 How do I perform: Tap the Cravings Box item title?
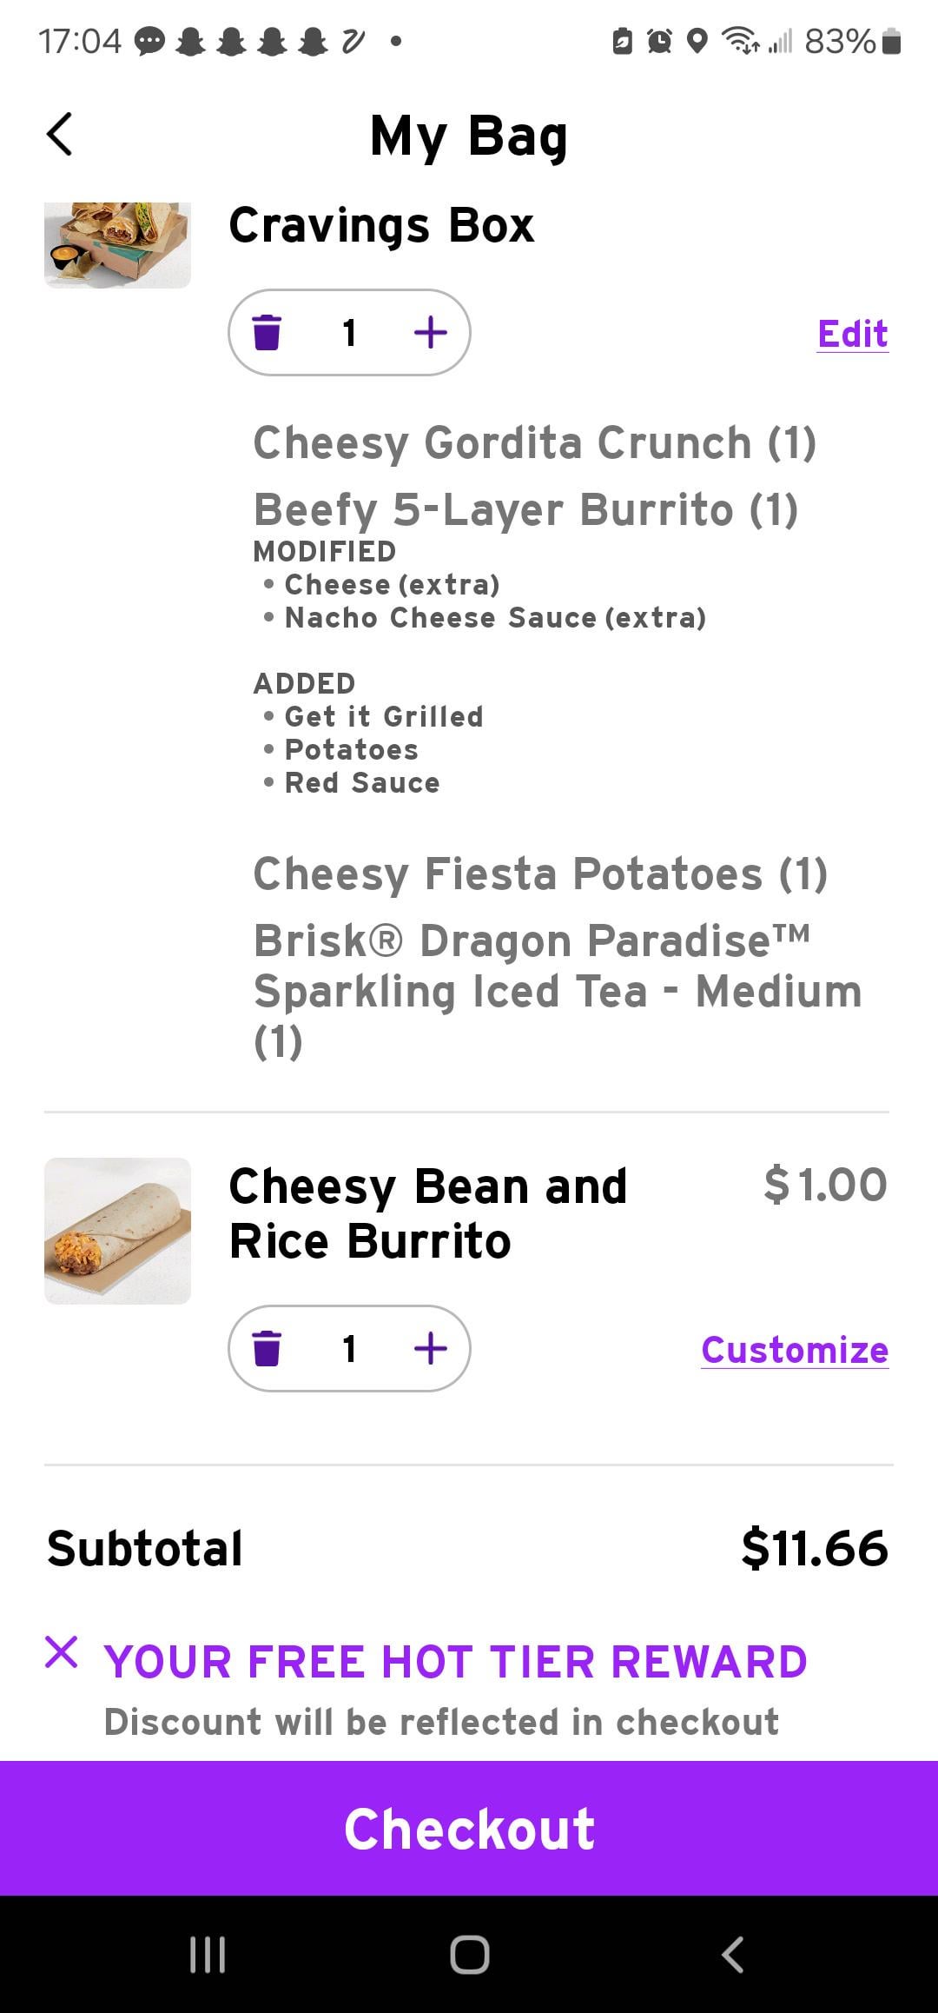click(381, 226)
